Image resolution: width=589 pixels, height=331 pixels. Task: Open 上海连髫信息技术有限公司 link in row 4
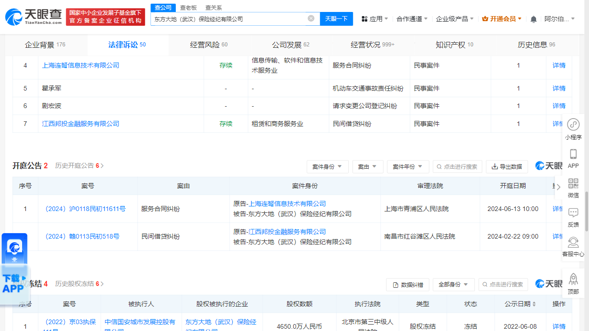coord(81,65)
